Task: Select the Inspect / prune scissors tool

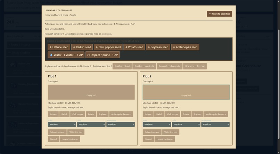Action: 102,55
